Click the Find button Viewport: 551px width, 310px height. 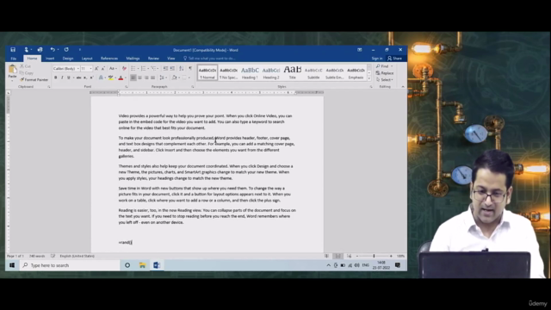(382, 66)
